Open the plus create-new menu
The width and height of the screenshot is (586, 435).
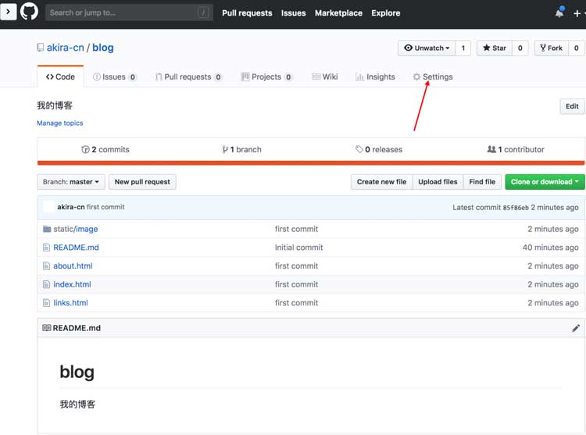(578, 13)
